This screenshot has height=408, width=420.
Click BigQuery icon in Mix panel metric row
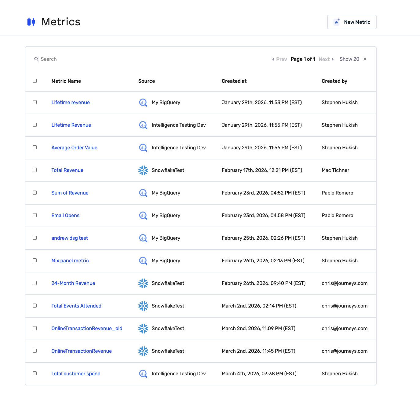point(143,260)
